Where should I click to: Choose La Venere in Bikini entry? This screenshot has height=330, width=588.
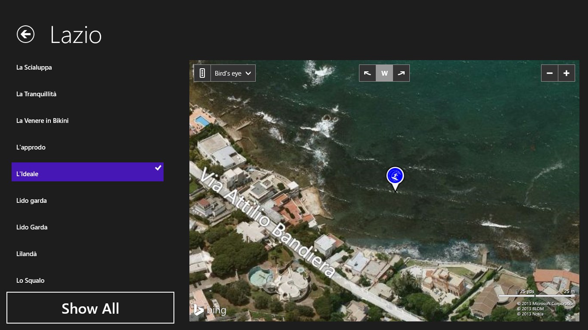[43, 121]
